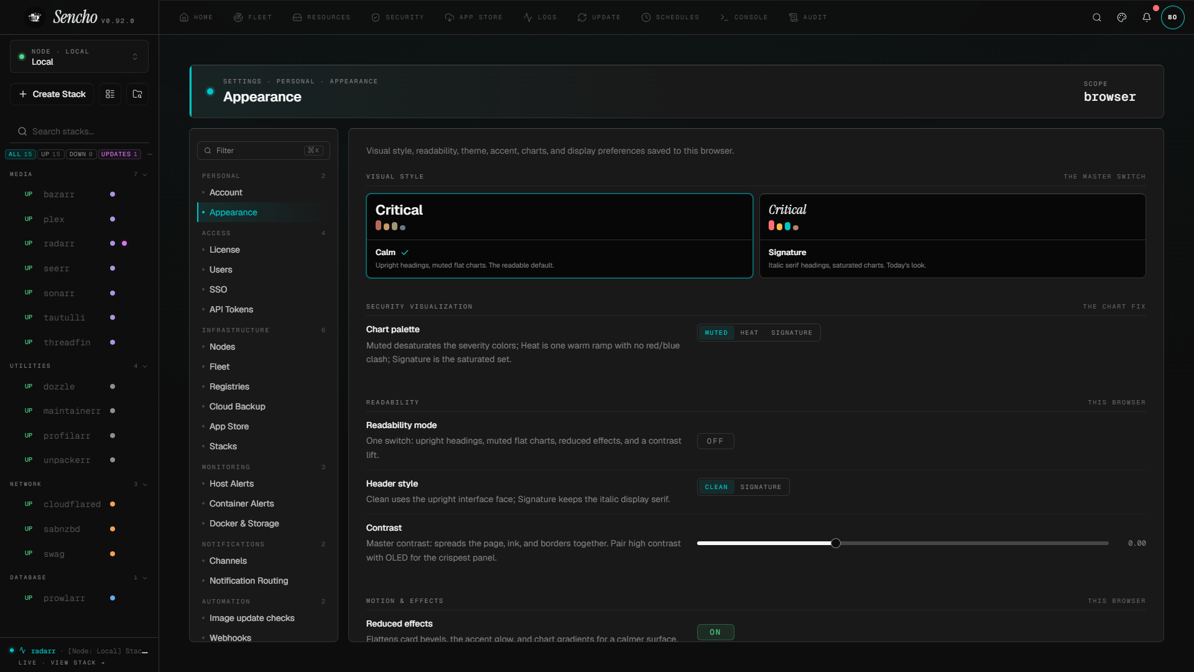This screenshot has height=672, width=1194.
Task: Click the radarr pink update dot
Action: coord(124,243)
